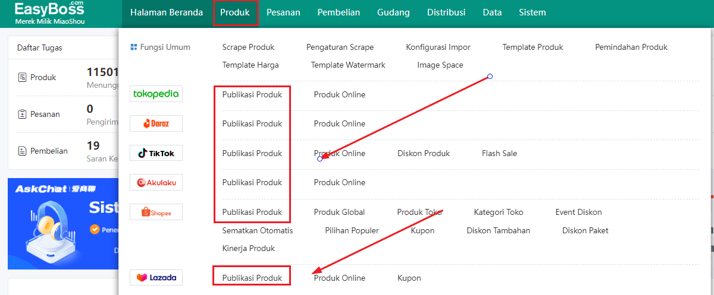Click the Daraz marketplace logo
This screenshot has width=714, height=295.
pos(156,123)
